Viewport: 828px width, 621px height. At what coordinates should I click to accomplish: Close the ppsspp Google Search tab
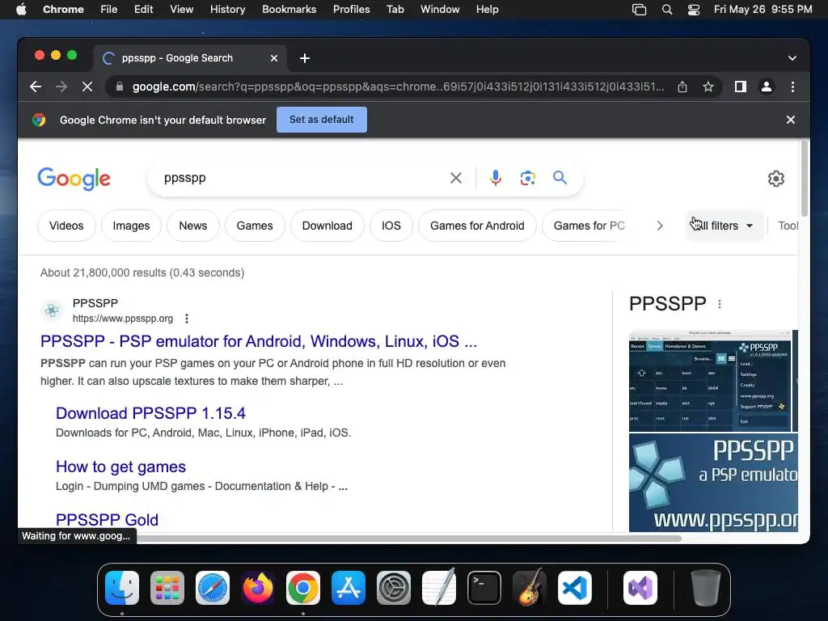(274, 58)
